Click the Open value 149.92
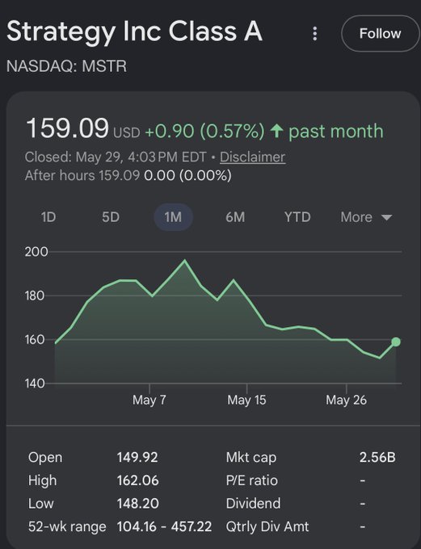This screenshot has height=549, width=421. coord(137,457)
